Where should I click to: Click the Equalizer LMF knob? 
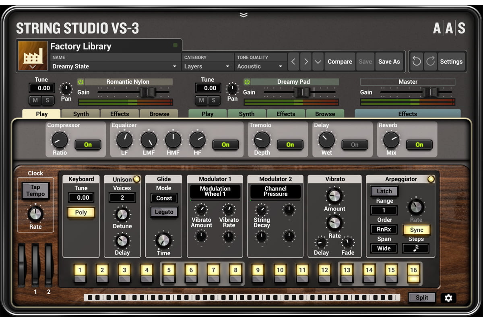tap(149, 140)
